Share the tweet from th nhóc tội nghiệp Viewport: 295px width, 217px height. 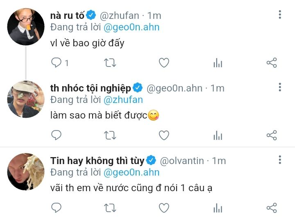click(x=272, y=135)
